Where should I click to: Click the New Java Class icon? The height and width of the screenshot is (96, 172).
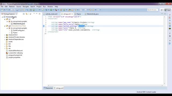64,10
